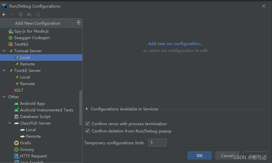
Task: Collapse the GlassFish Server tree node
Action: tap(10, 123)
